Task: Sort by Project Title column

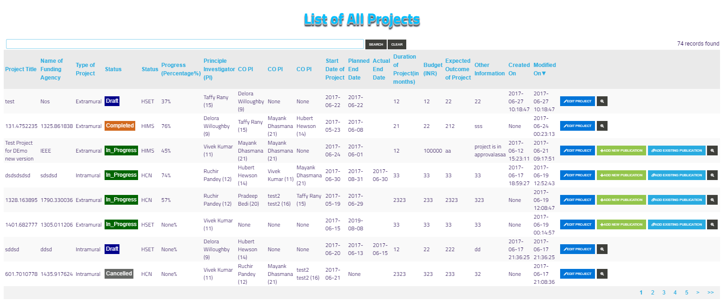Action: (21, 69)
